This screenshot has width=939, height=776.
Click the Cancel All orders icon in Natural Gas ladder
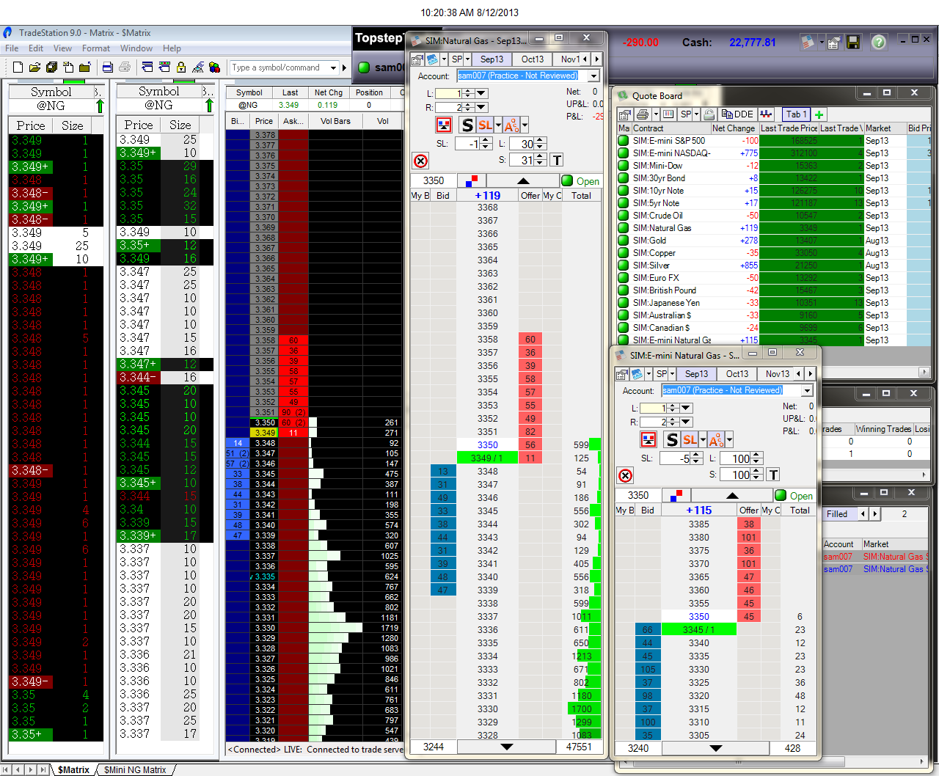[x=420, y=161]
